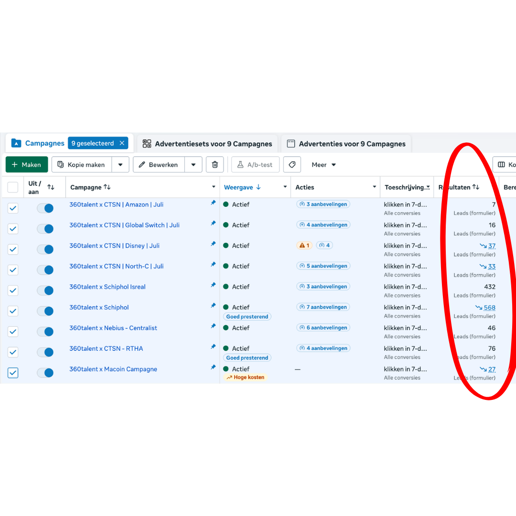Sort by the Uit / aan column arrows
The image size is (516, 516).
[x=51, y=187]
